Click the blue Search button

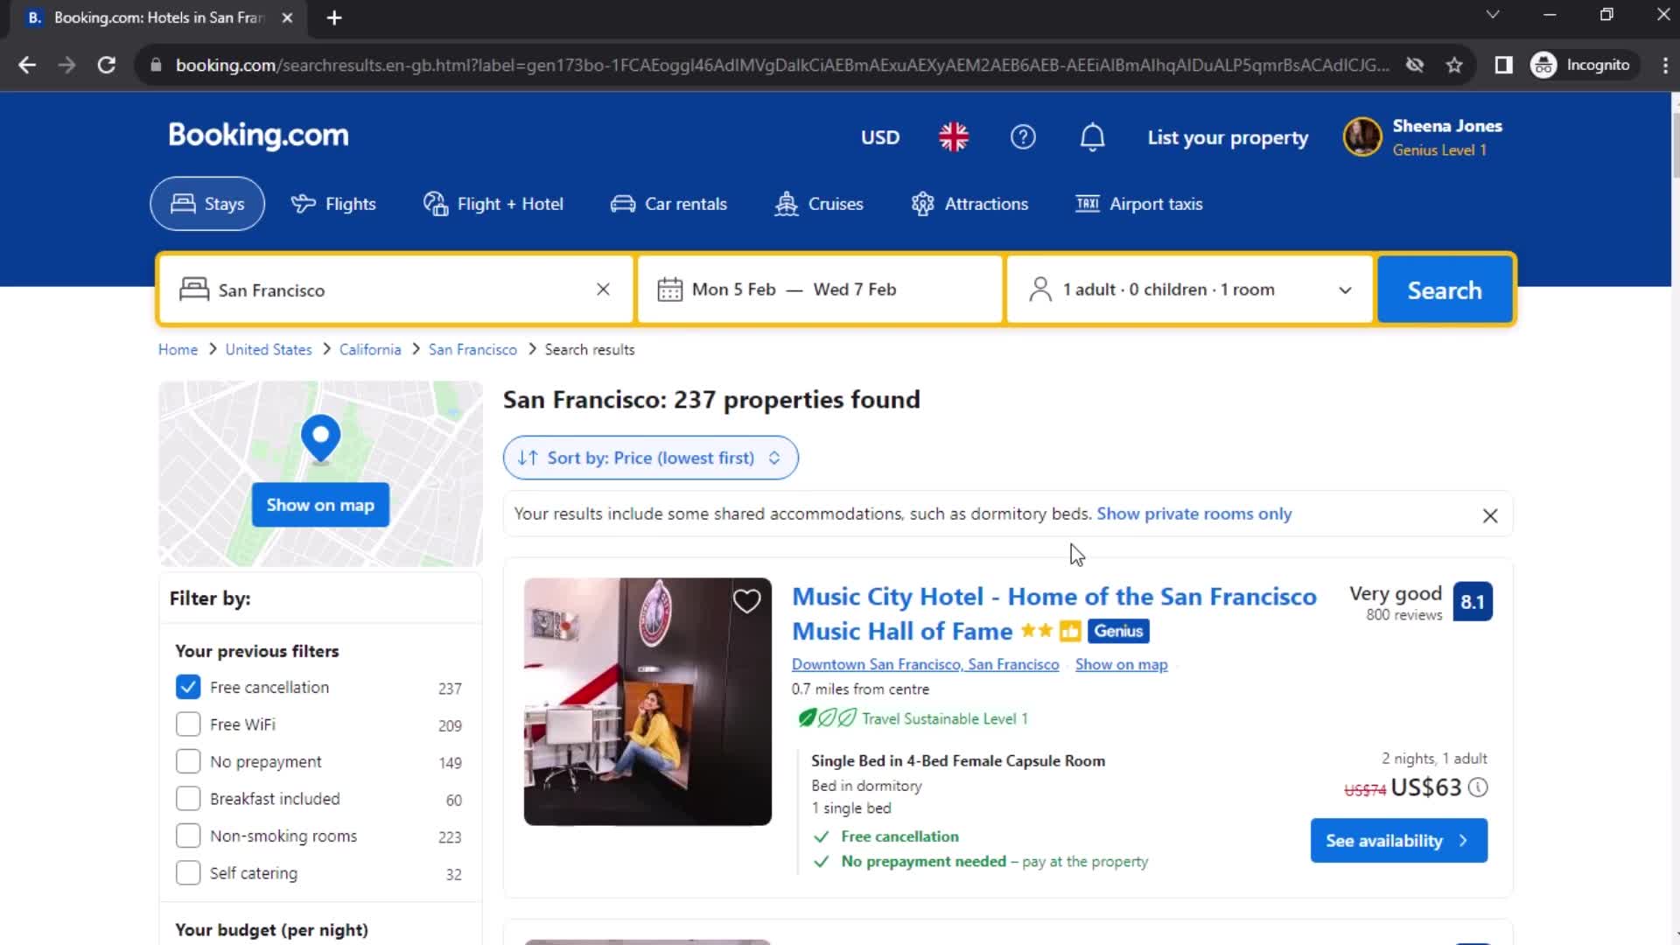point(1445,290)
